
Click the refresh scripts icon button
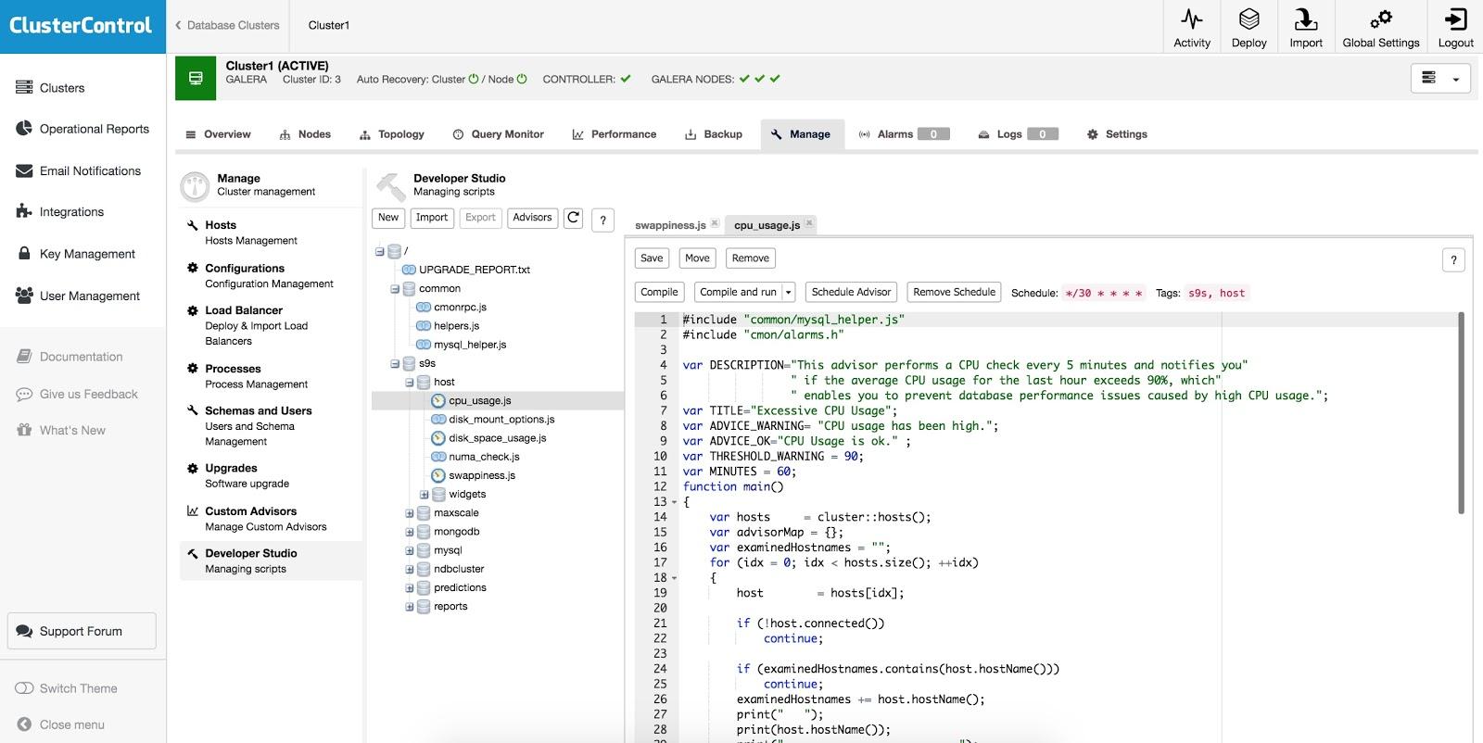574,218
